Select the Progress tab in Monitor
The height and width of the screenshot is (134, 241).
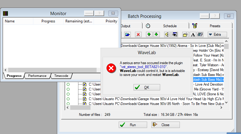point(14,76)
